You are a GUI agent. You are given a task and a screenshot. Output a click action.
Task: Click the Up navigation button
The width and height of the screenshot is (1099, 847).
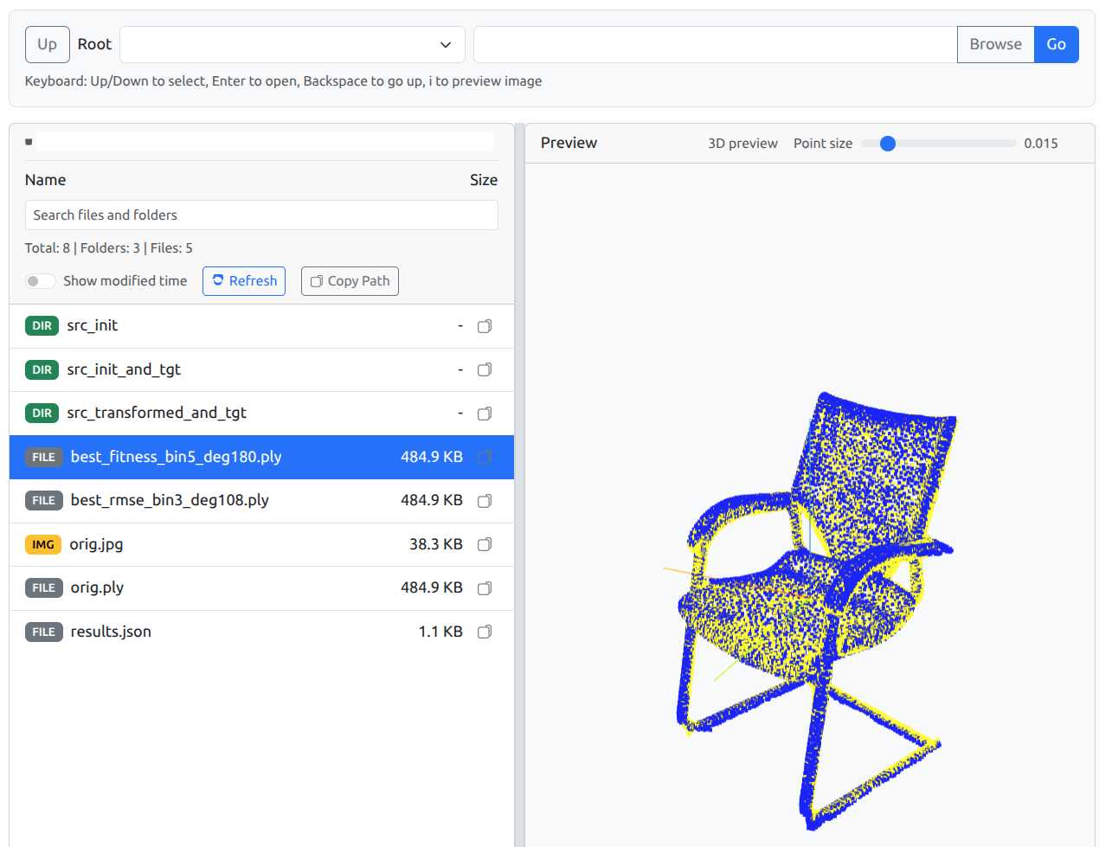coord(47,44)
